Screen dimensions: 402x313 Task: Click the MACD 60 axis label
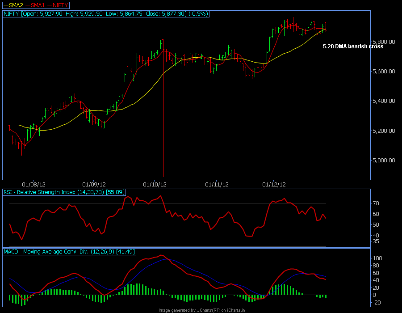click(x=376, y=273)
